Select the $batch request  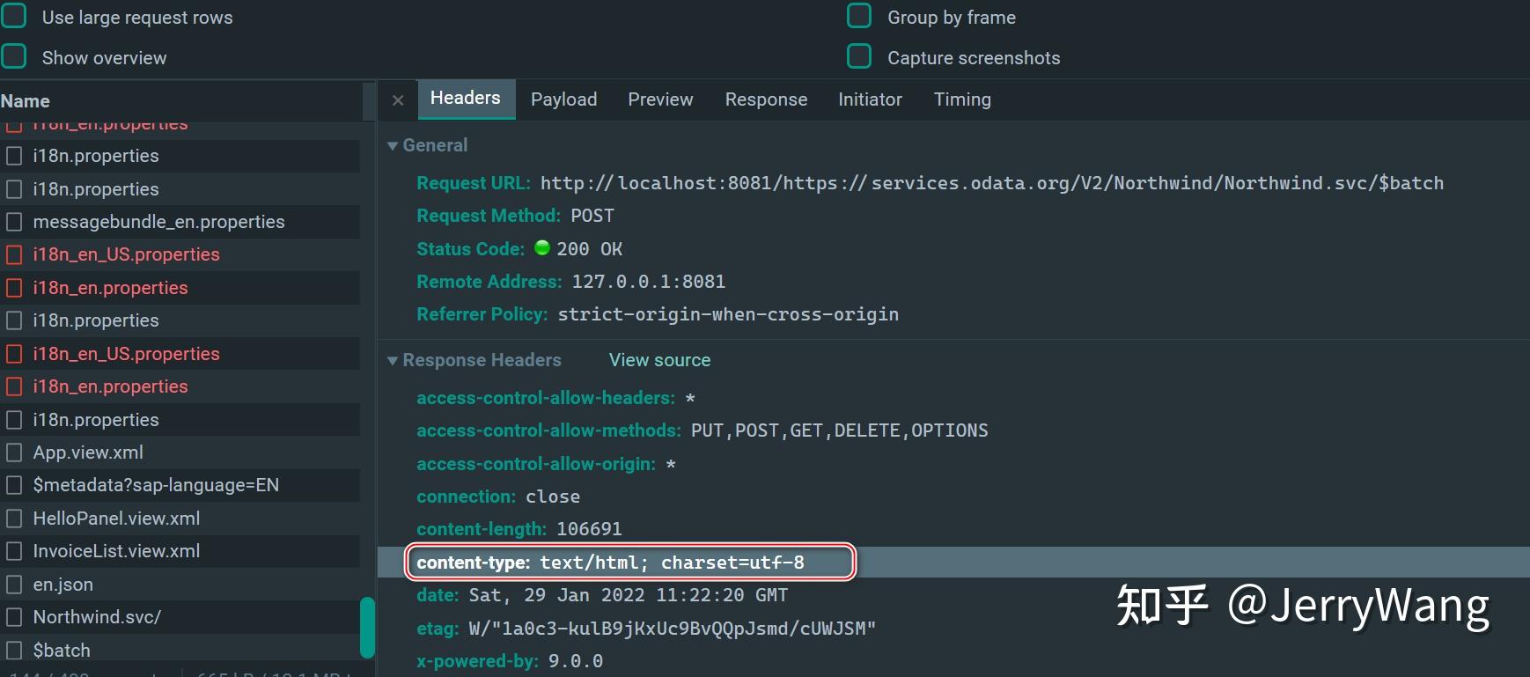180,651
